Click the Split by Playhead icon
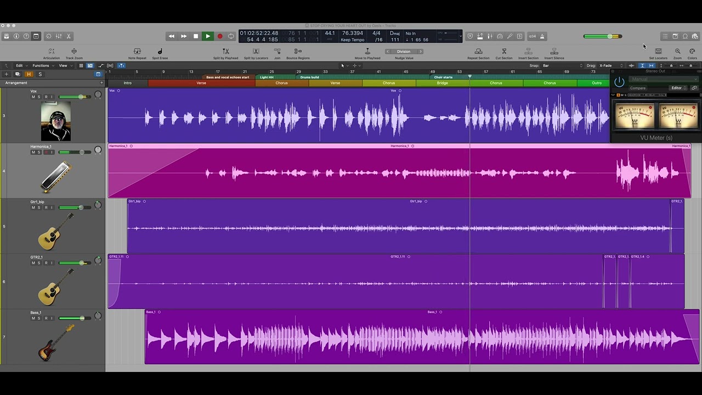Viewport: 702px width, 395px height. click(225, 51)
